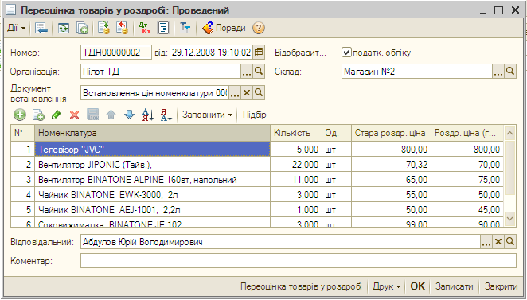Click the table scrollbar up arrow
Viewport: 527px width, 300px height.
pos(509,133)
